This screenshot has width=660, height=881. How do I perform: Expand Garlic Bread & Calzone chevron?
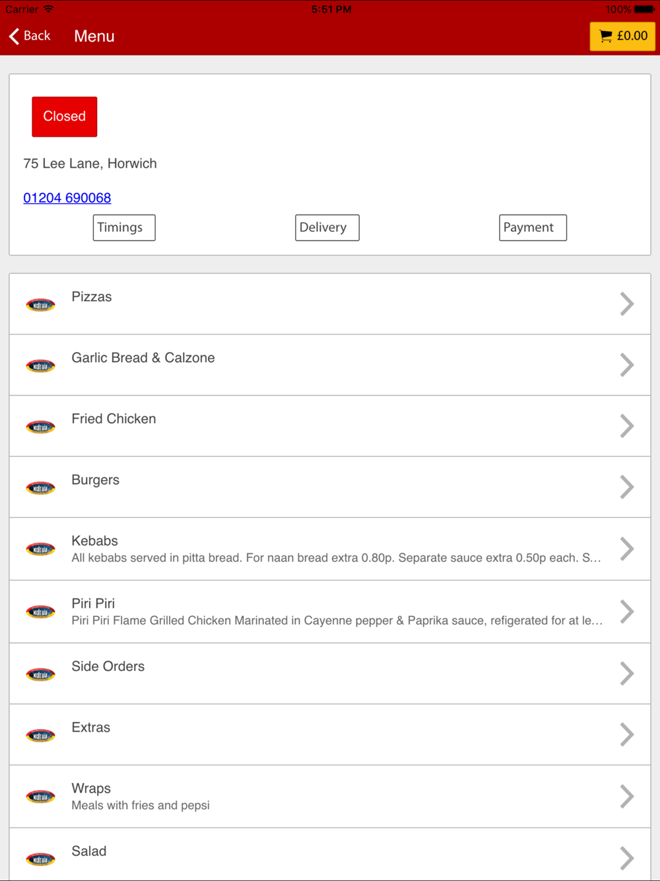[x=627, y=365]
